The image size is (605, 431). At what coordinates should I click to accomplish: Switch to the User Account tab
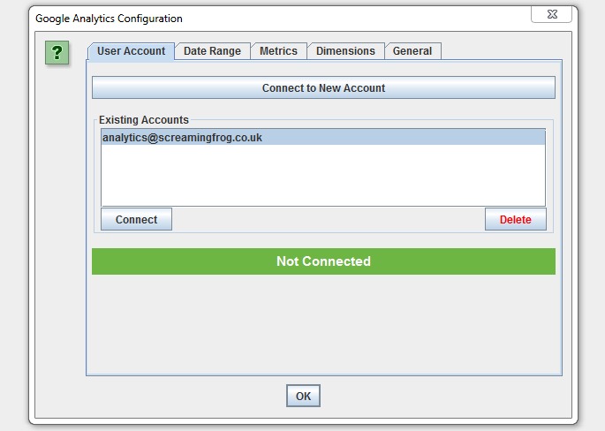(132, 51)
